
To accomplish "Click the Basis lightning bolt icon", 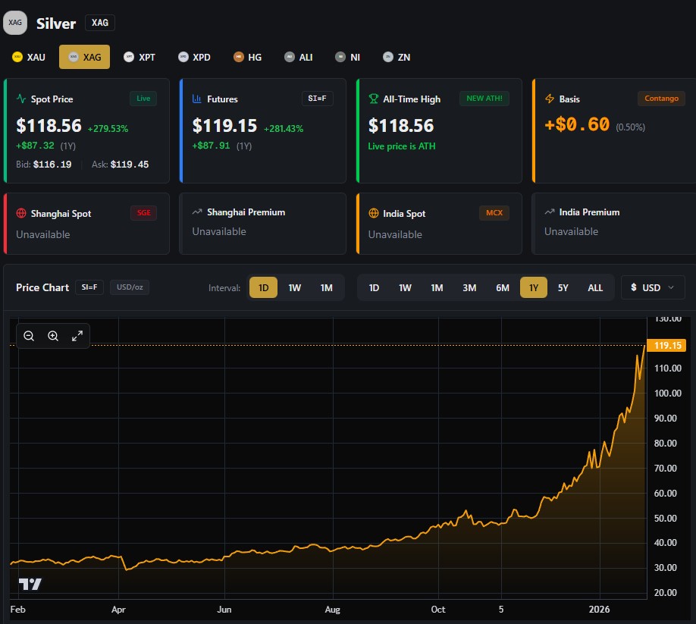I will pos(550,99).
